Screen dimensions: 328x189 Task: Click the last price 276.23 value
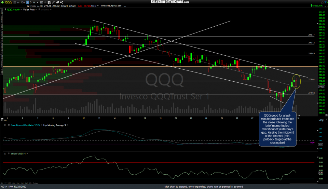[72, 6]
